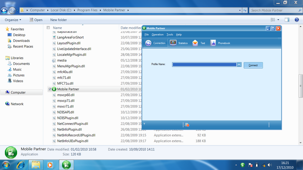Screen dimensions: 303x170
Task: Click the Explorer Back button
Action: point(4,10)
